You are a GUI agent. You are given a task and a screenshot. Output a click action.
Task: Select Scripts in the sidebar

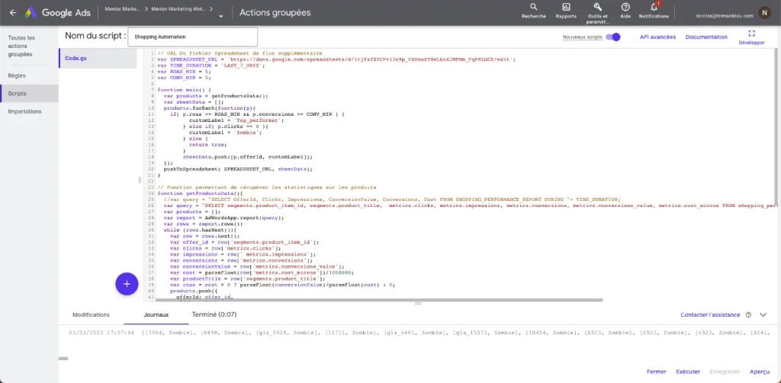29,94
